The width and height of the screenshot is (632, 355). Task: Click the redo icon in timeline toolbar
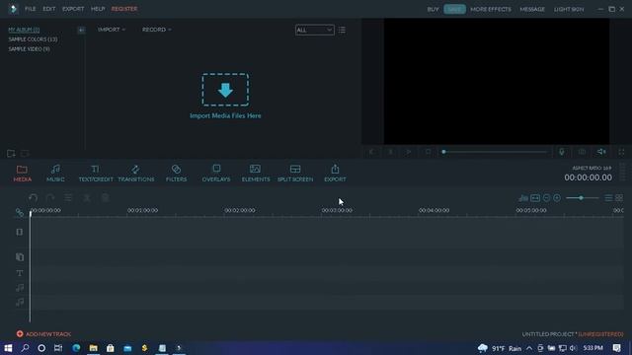coord(50,197)
